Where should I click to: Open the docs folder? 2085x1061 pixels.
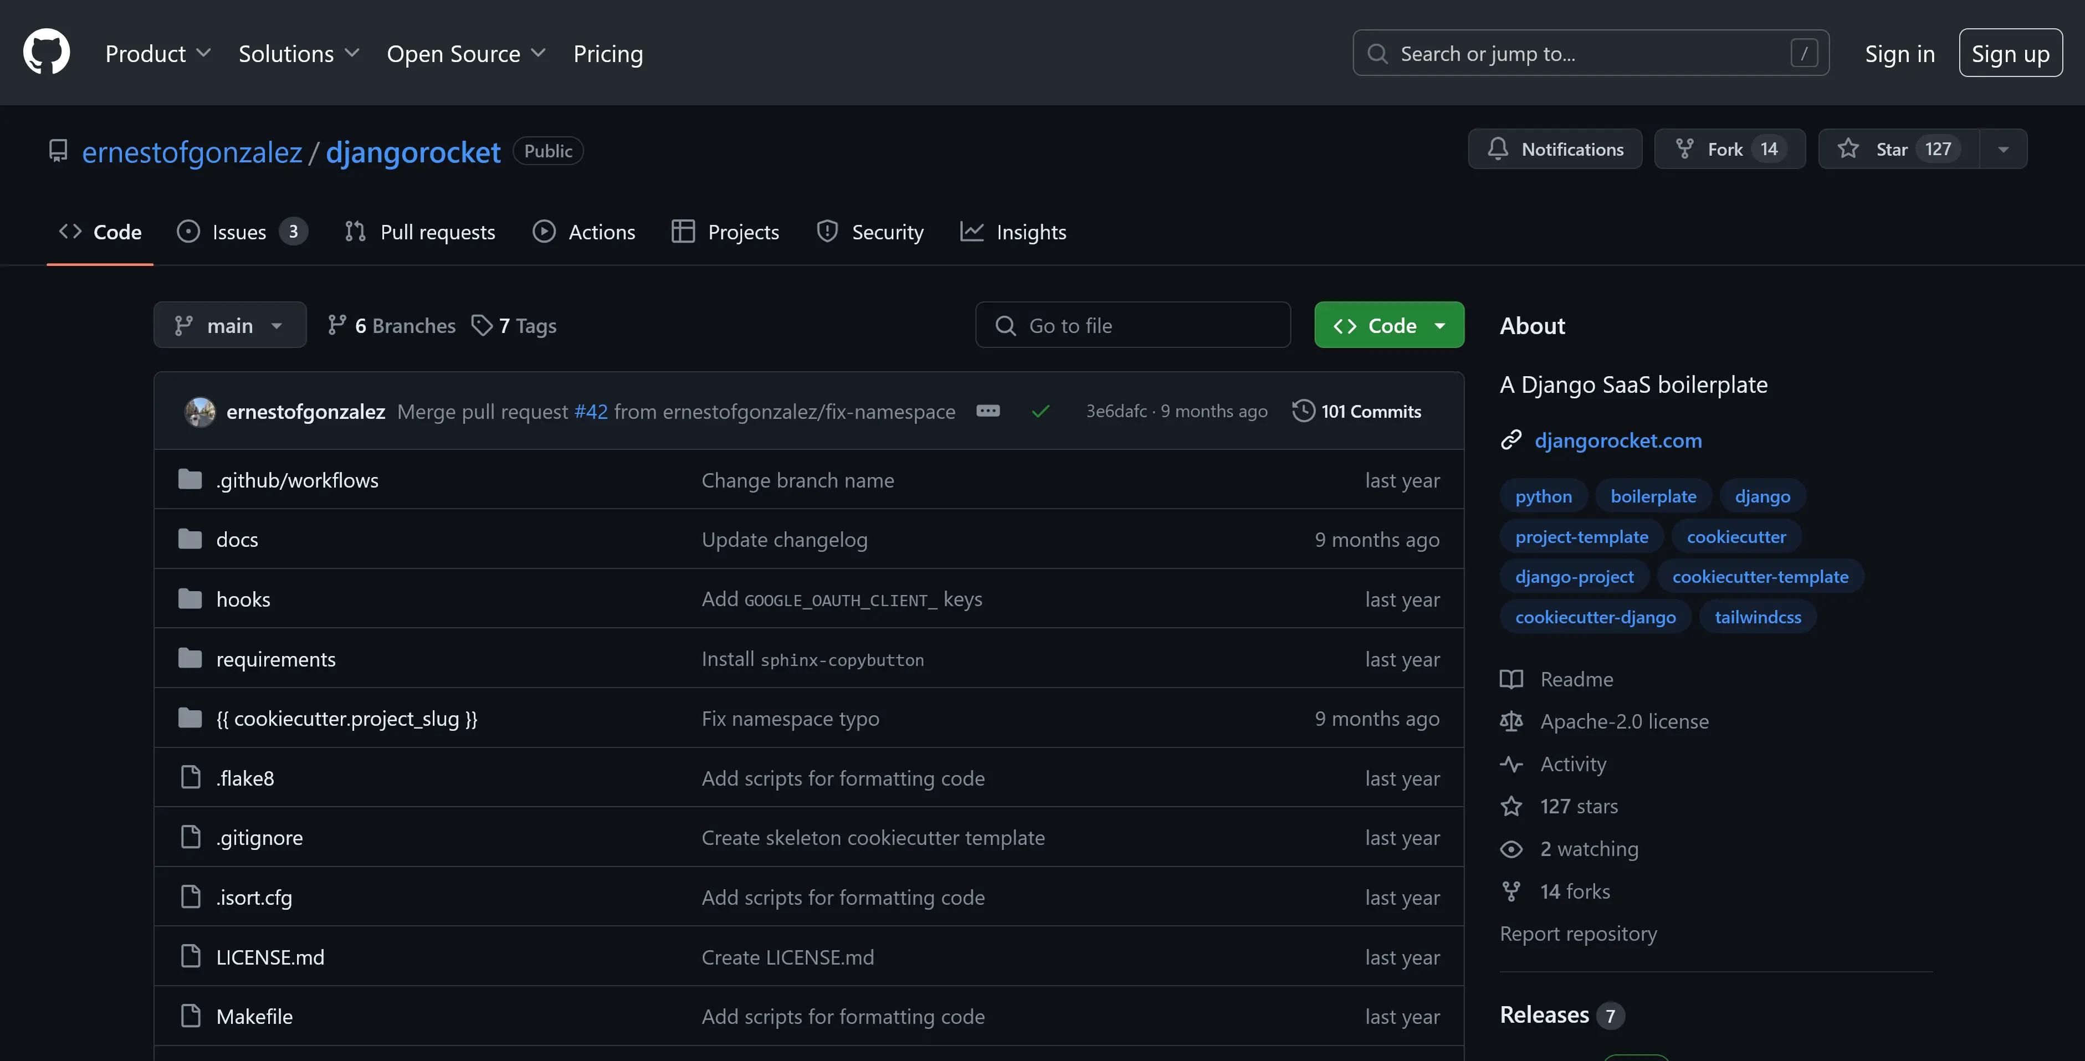pos(237,539)
